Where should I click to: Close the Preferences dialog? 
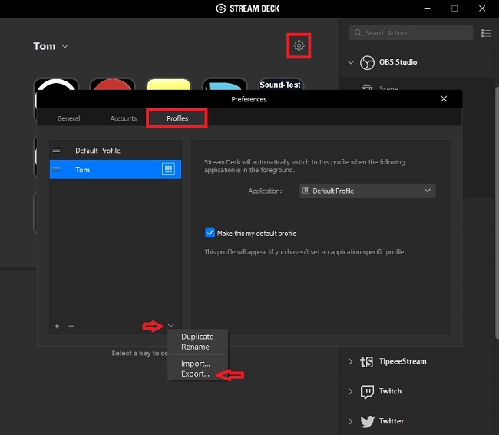(x=444, y=99)
